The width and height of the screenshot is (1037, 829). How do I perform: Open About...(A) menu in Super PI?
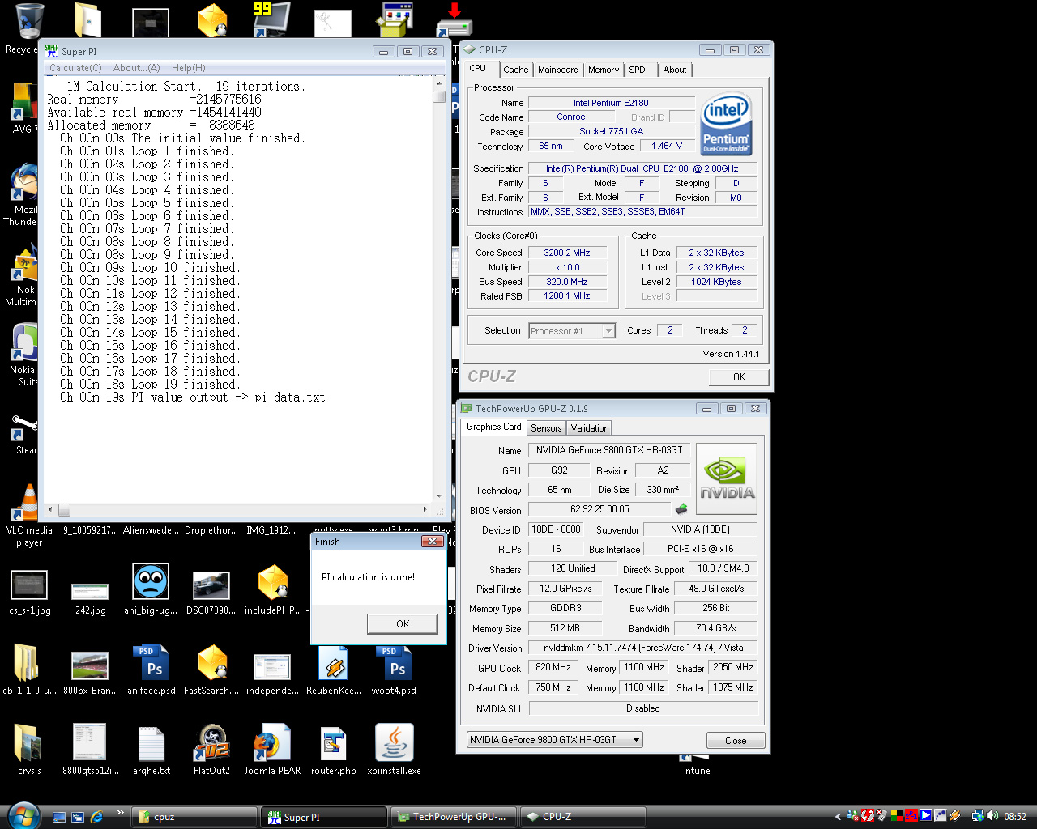coord(136,68)
